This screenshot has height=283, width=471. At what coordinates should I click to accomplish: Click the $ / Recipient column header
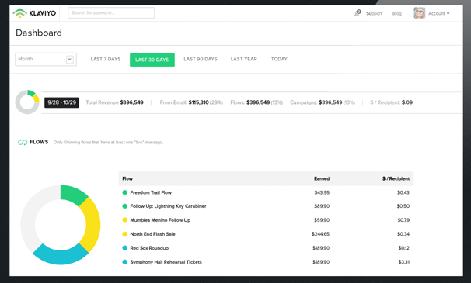pos(396,178)
